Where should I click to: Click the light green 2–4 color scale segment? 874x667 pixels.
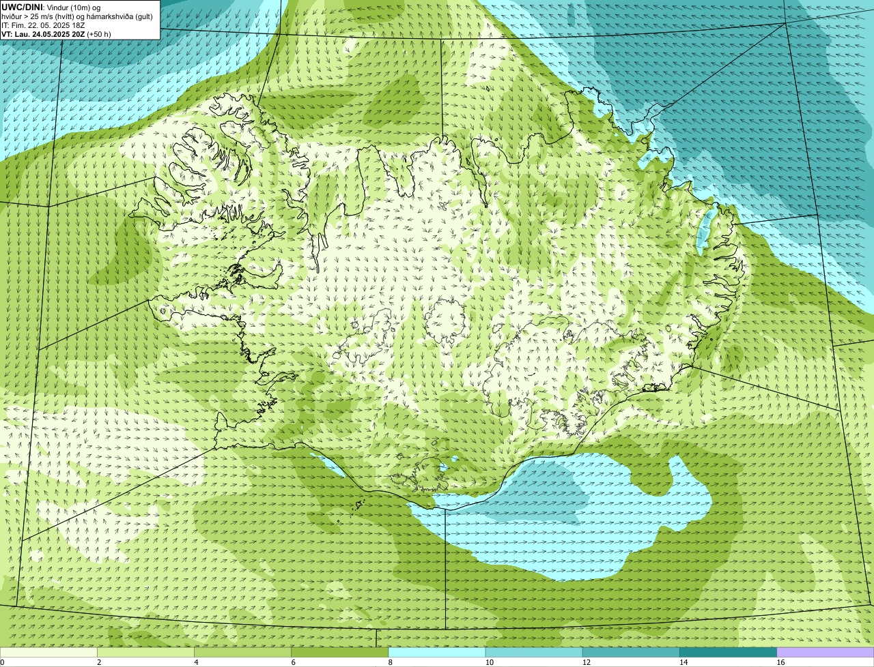click(x=145, y=653)
